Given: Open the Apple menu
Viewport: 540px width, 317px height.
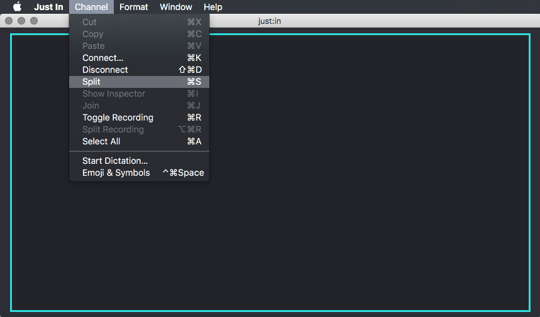Looking at the screenshot, I should [17, 7].
